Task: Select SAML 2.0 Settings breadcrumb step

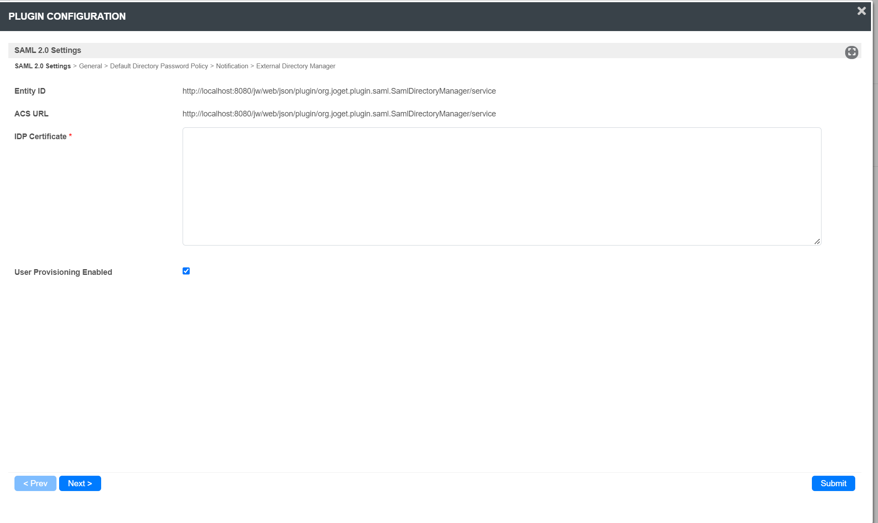Action: [42, 66]
